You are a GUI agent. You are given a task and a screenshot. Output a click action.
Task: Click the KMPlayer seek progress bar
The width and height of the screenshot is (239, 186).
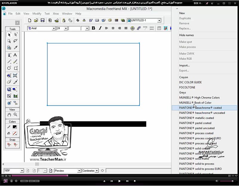(119, 176)
